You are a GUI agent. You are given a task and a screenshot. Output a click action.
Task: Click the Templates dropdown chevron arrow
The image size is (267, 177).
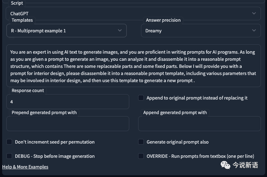tap(120, 31)
